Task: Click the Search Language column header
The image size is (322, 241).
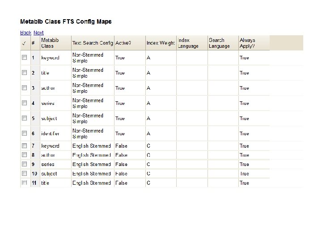Action: tap(219, 43)
